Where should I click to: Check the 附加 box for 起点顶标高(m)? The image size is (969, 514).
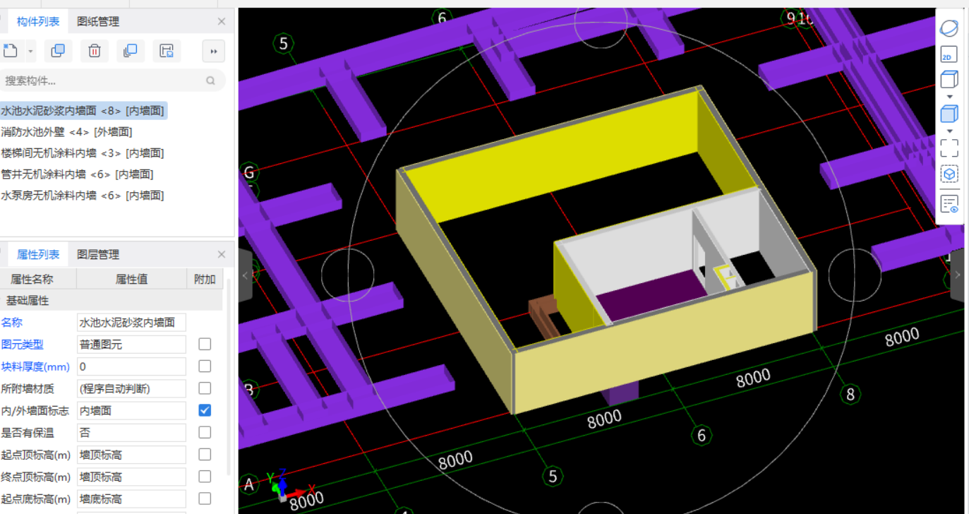(205, 454)
